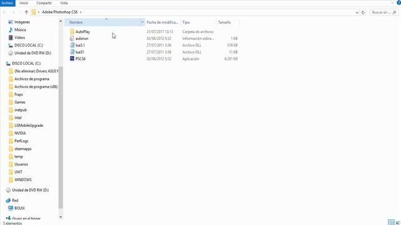401x225 pixels.
Task: Go up one folder level arrow
Action: click(26, 12)
